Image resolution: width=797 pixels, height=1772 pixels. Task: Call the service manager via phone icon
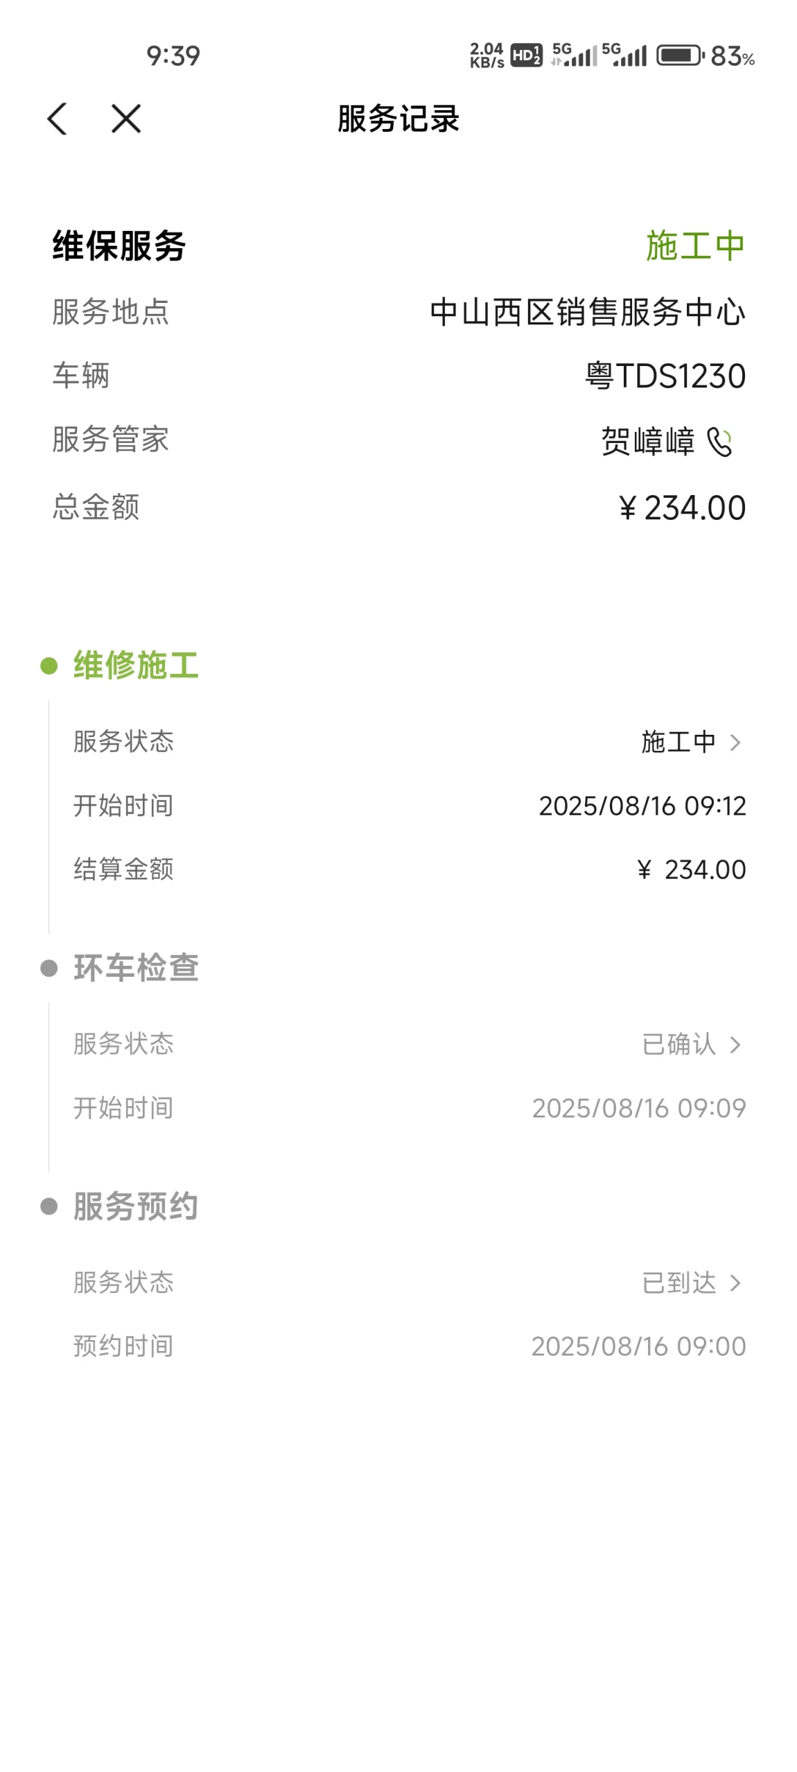(x=719, y=442)
